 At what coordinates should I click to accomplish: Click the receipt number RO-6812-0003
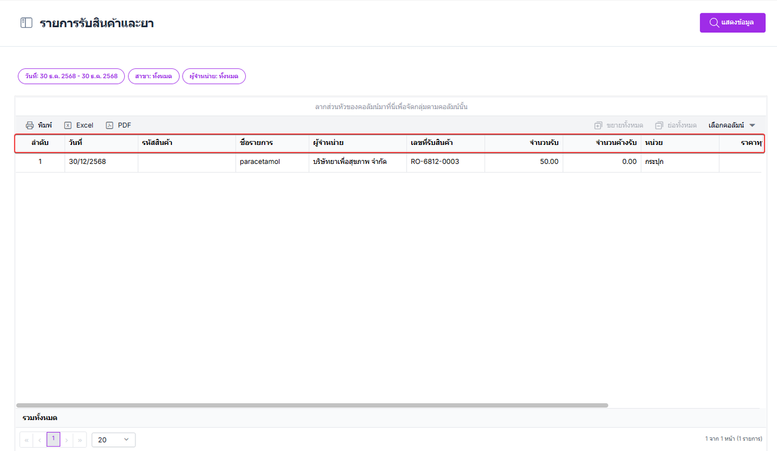446,162
